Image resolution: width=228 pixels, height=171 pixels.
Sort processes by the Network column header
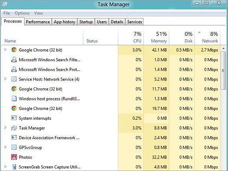pyautogui.click(x=207, y=37)
